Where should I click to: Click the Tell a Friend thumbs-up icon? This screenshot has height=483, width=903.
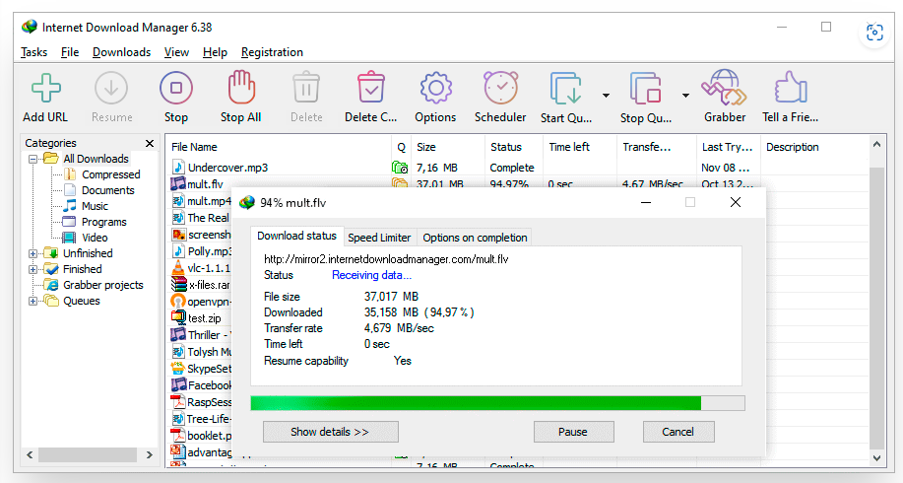(790, 90)
